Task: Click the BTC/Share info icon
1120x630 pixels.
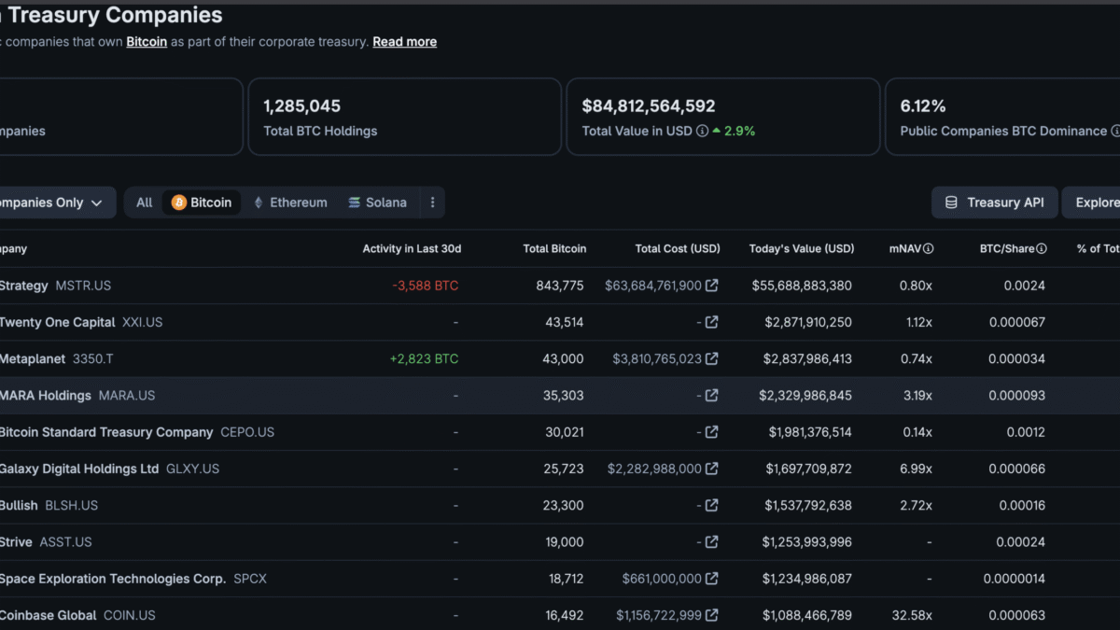Action: click(1042, 248)
